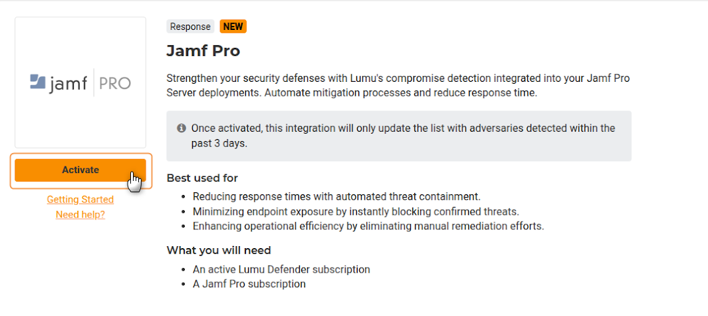The image size is (708, 316).
Task: Click the Jamf logo mark icon
Action: click(x=38, y=82)
